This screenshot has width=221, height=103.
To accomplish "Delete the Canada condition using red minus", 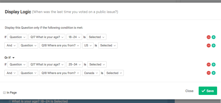I will [209, 73].
